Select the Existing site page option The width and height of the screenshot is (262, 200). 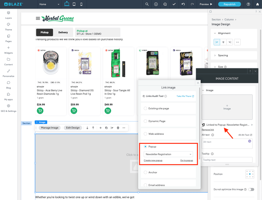coord(145,108)
